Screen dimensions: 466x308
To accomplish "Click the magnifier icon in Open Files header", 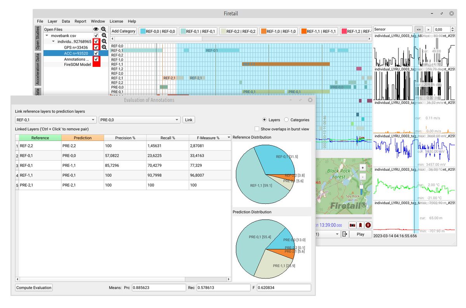I will (104, 29).
